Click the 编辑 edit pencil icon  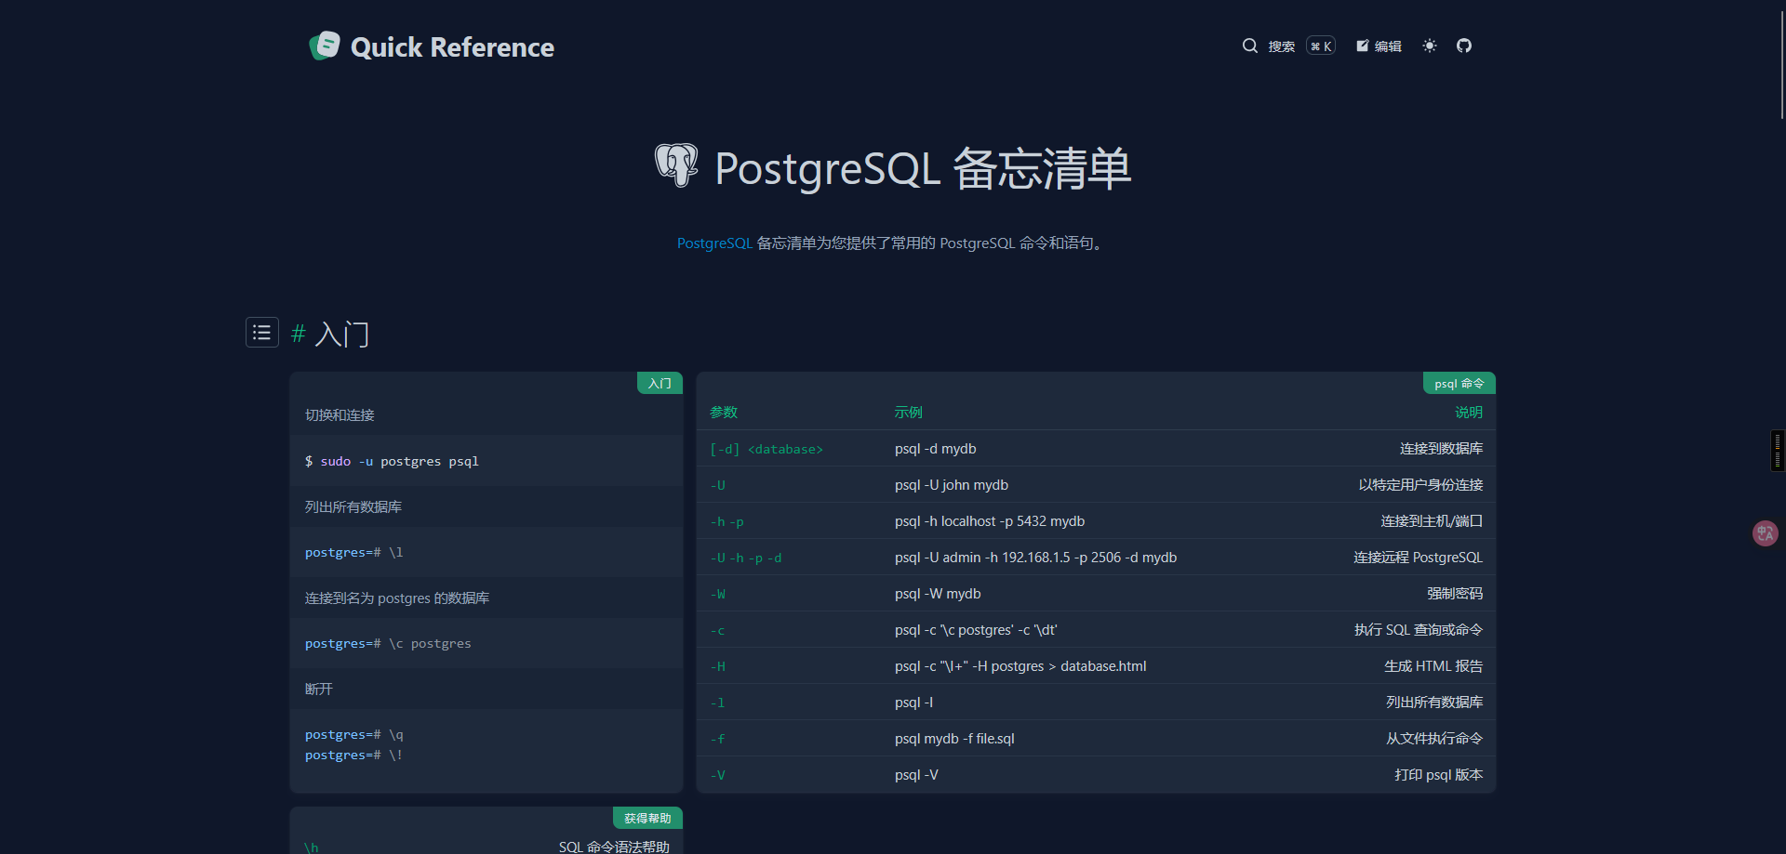point(1362,46)
